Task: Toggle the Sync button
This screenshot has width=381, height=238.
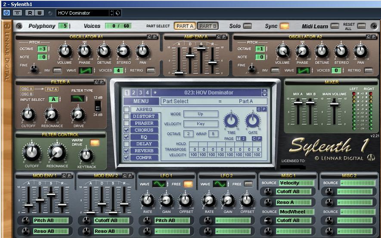Action: tap(285, 26)
